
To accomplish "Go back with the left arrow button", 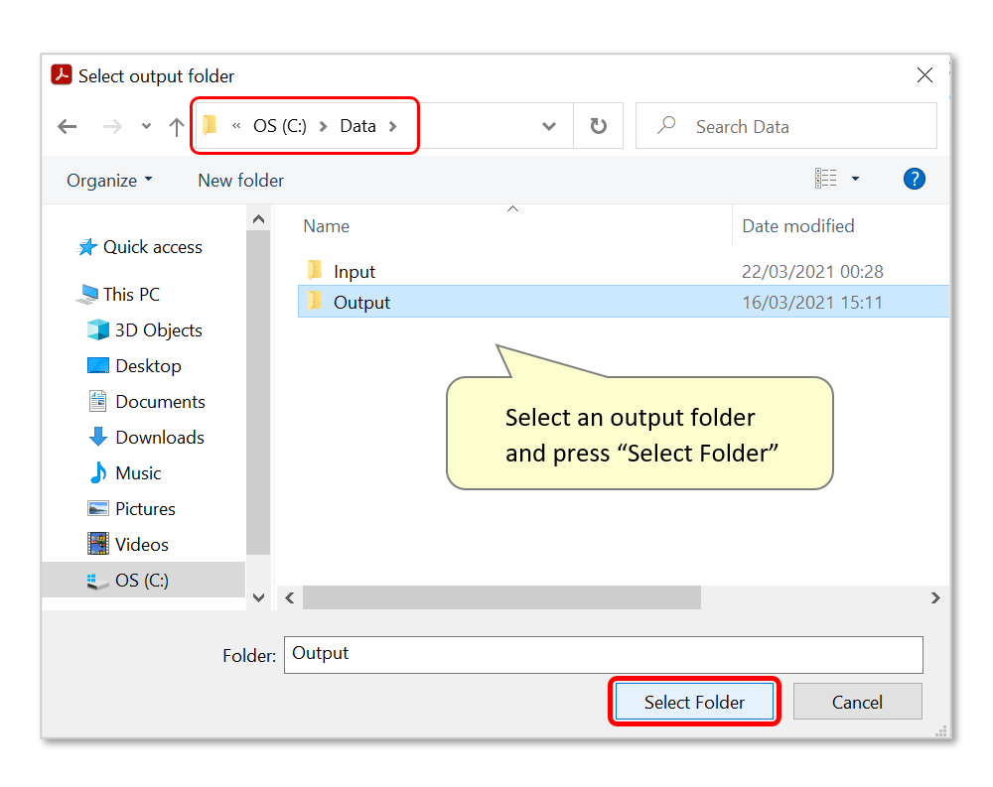I will coord(68,127).
